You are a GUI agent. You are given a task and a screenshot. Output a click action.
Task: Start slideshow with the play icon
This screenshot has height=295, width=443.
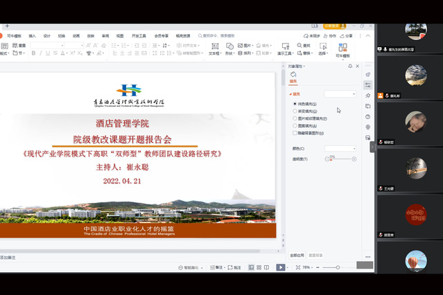coord(280,267)
